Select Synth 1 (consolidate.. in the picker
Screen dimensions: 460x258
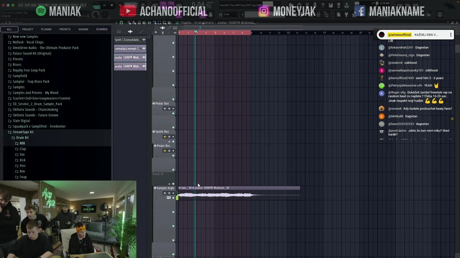click(x=130, y=40)
